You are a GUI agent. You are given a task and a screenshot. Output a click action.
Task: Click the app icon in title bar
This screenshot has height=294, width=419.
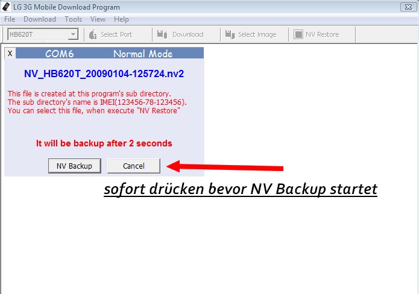pos(6,7)
